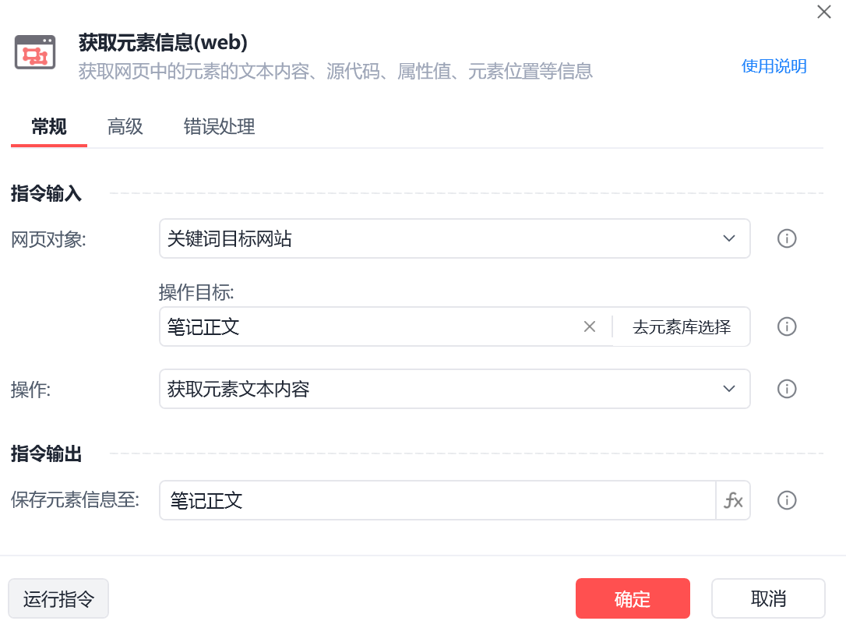Switch to the 错误处理 tab
This screenshot has height=635, width=846.
point(219,127)
